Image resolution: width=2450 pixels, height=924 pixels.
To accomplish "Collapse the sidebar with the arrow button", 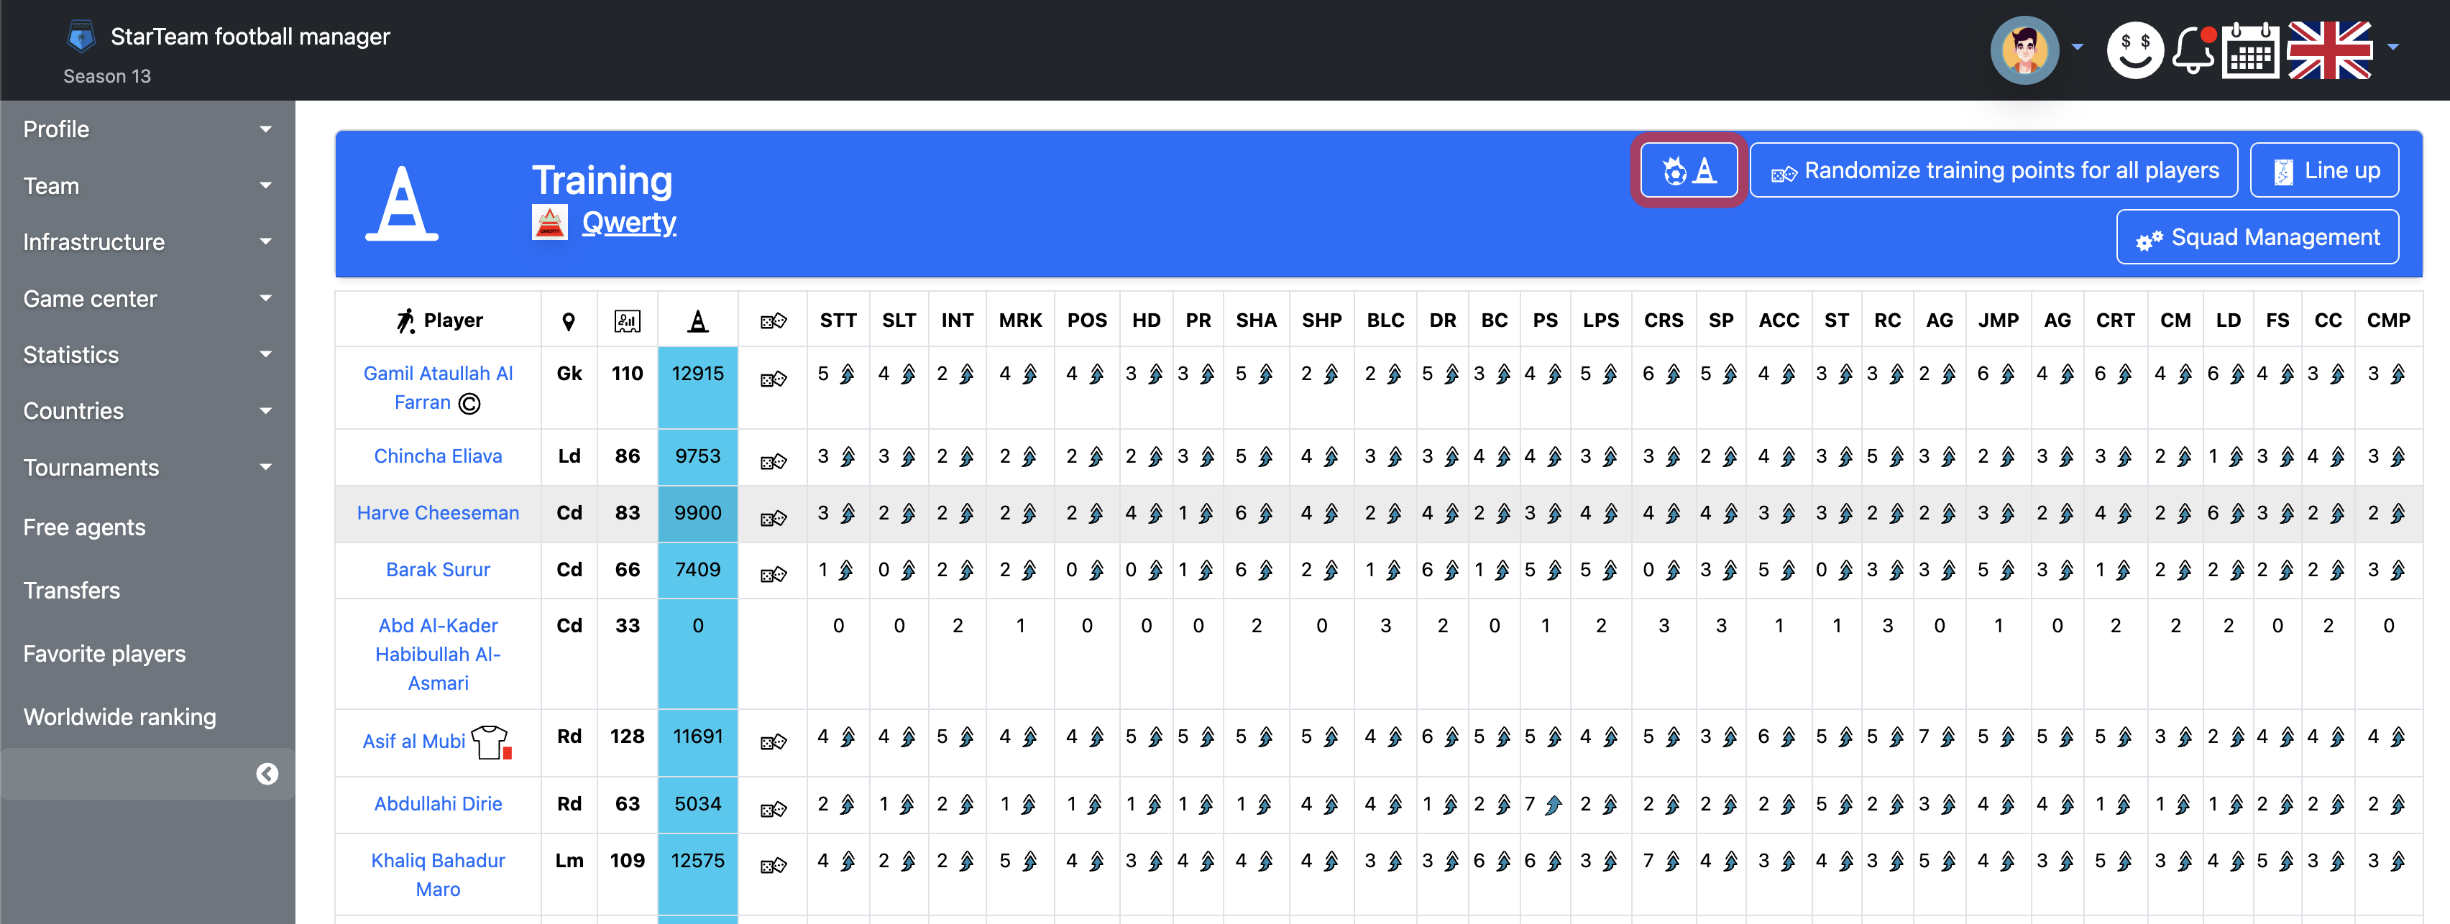I will pos(267,774).
